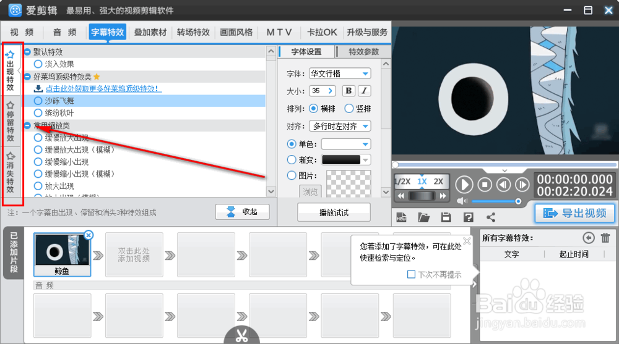
Task: Click the volume slider handle
Action: click(518, 201)
